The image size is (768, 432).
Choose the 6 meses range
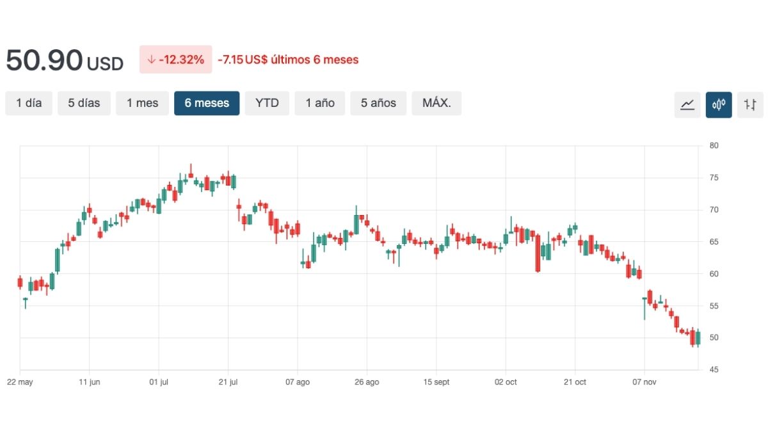coord(207,103)
